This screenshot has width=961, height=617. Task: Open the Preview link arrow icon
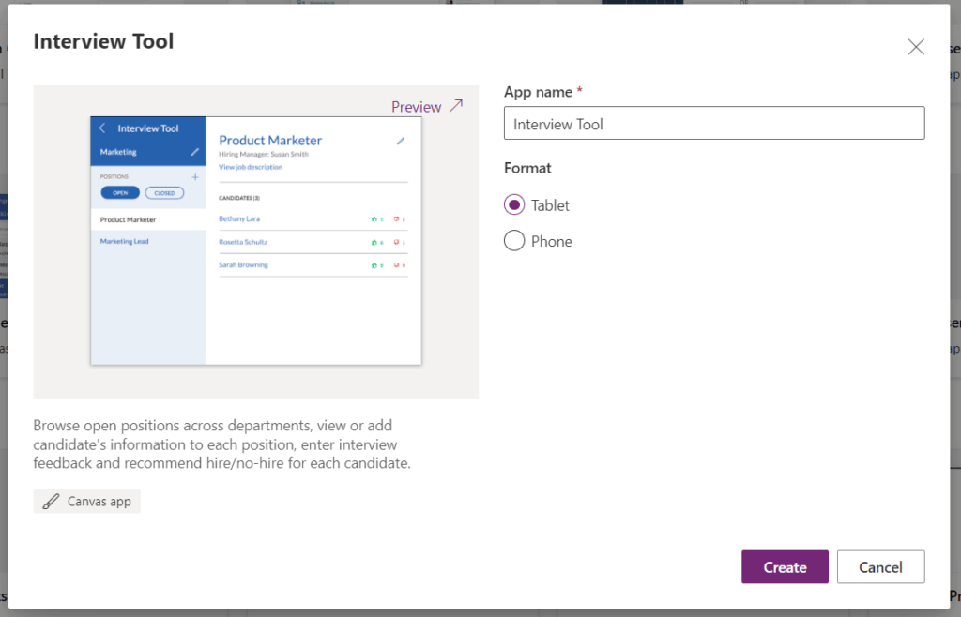pos(456,106)
